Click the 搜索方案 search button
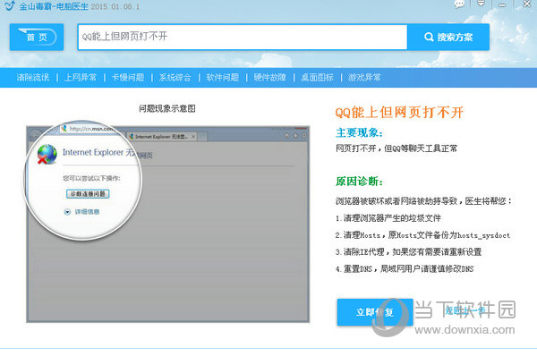This screenshot has width=537, height=356. (448, 37)
